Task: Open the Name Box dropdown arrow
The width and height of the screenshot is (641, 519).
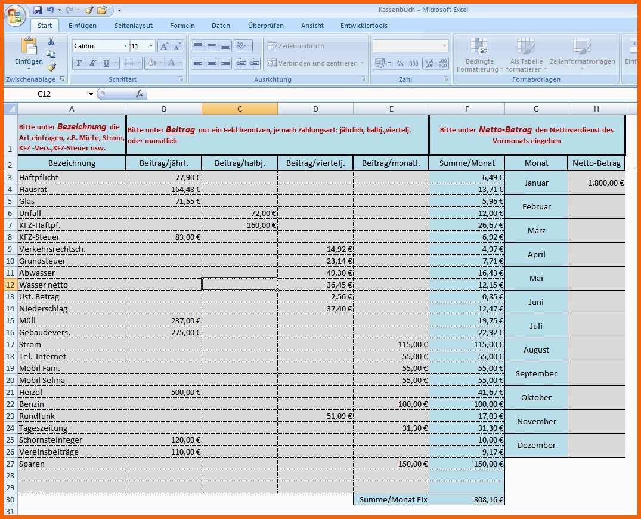Action: point(91,94)
